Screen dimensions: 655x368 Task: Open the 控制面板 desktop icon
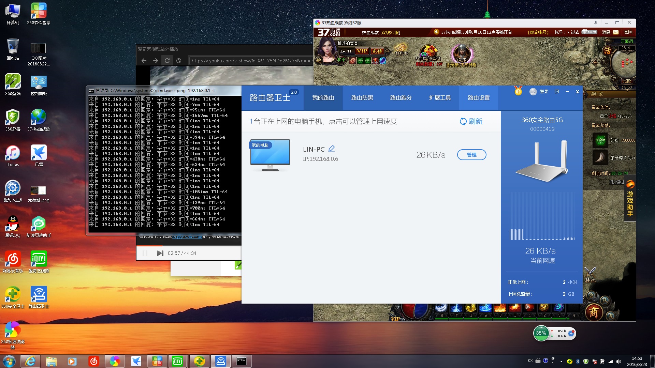(39, 85)
